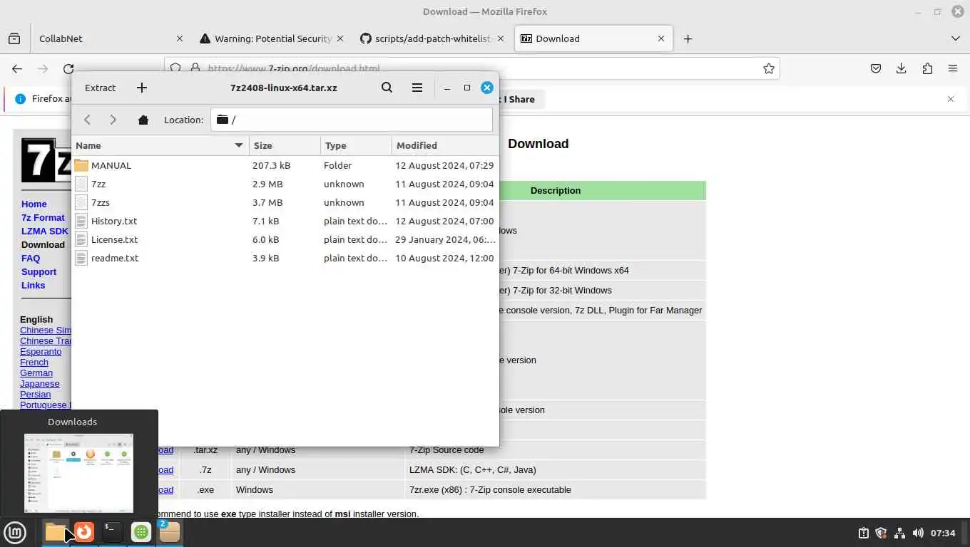
Task: Switch site language to French
Action: (x=34, y=362)
